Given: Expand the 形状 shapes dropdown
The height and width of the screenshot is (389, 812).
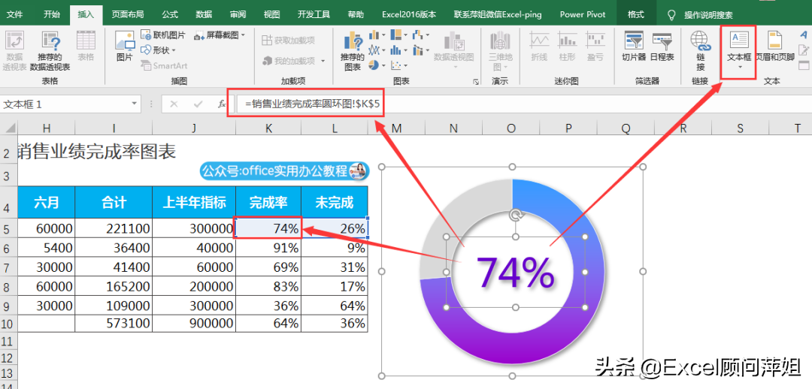Looking at the screenshot, I should click(x=163, y=50).
